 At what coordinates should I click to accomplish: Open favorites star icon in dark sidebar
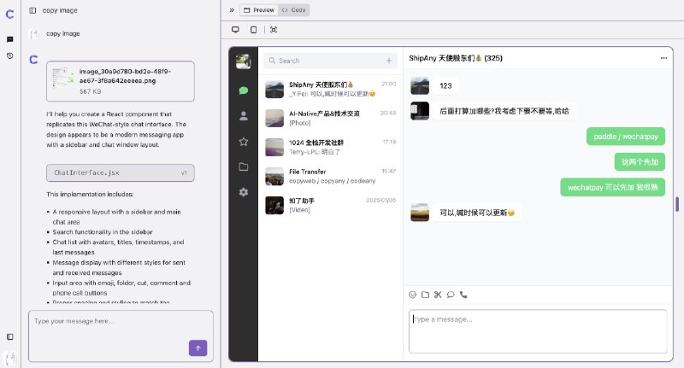pyautogui.click(x=244, y=142)
